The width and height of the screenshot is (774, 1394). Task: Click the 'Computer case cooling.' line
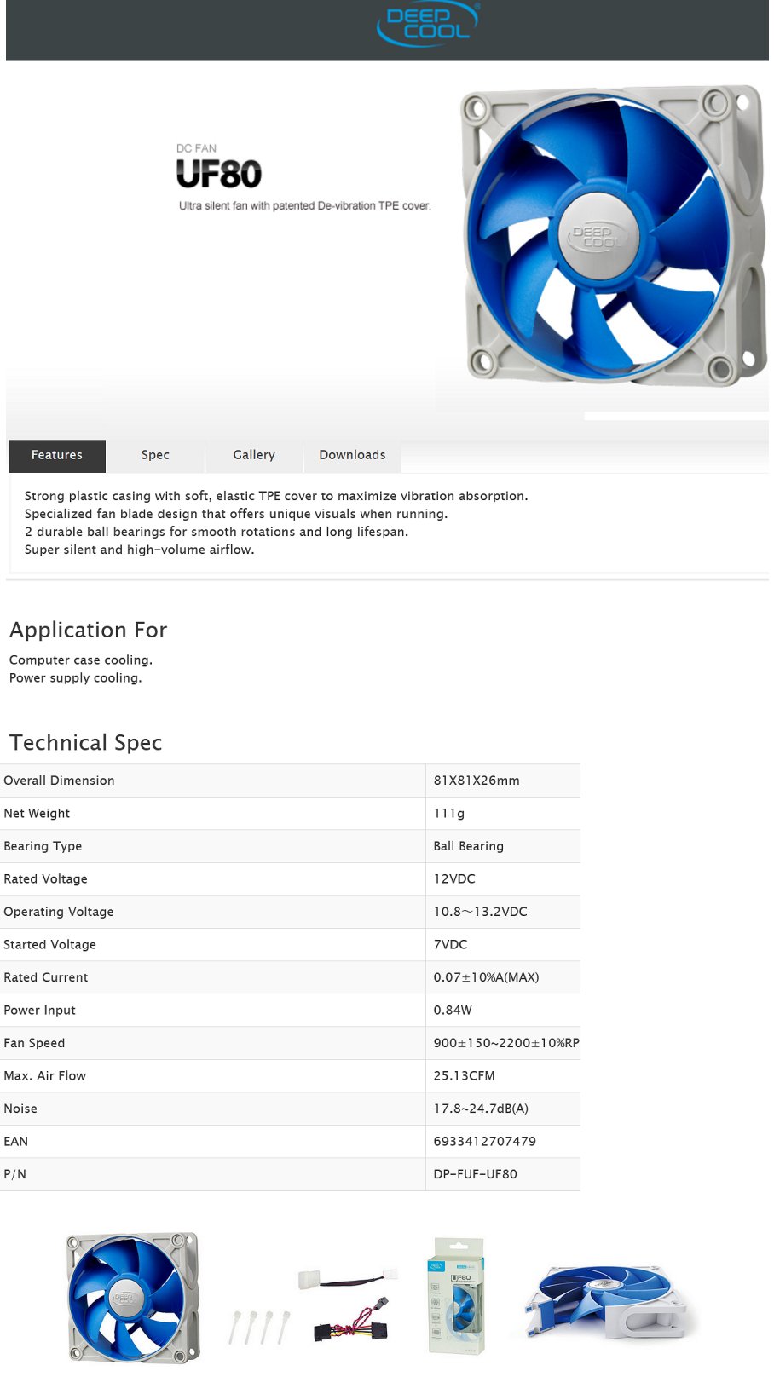(x=81, y=660)
